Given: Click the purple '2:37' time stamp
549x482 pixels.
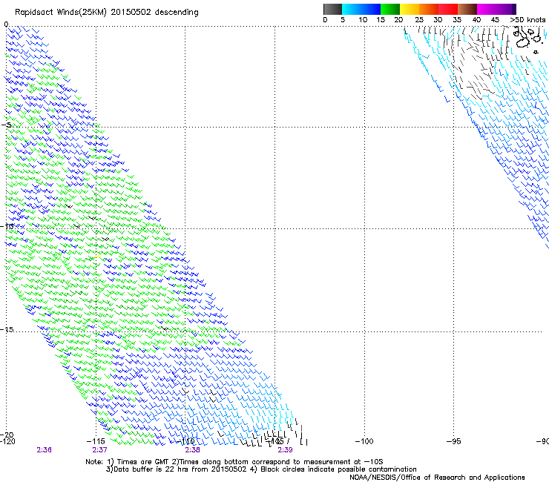Looking at the screenshot, I should (100, 450).
